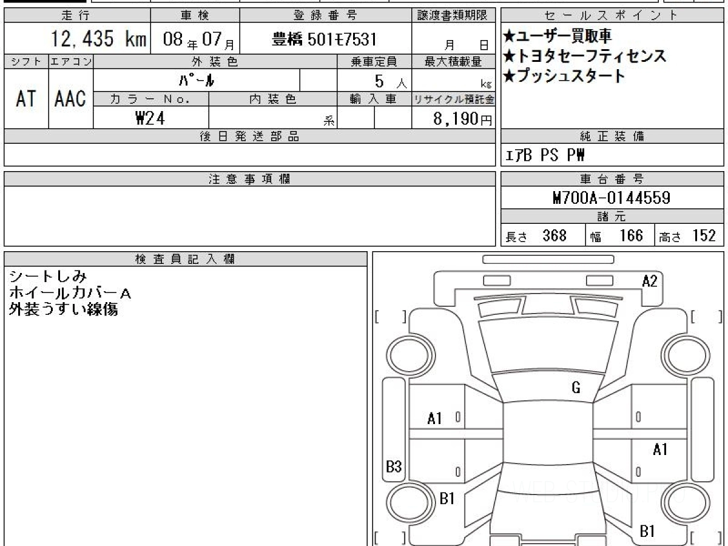Click the セールスポイント heading
This screenshot has width=728, height=546.
[612, 15]
